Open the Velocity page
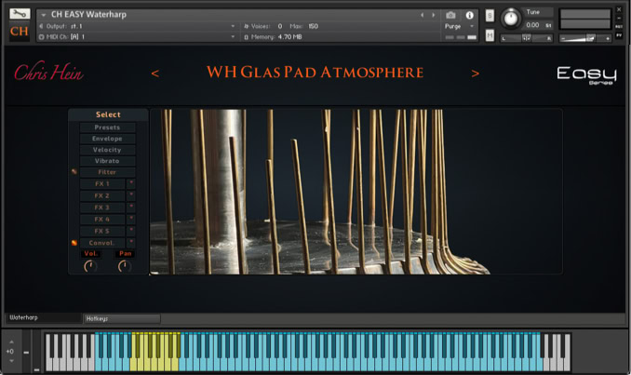Image resolution: width=631 pixels, height=375 pixels. tap(107, 150)
